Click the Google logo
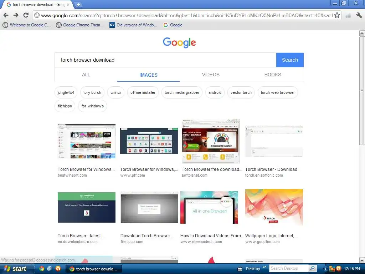The image size is (365, 274). tap(179, 42)
